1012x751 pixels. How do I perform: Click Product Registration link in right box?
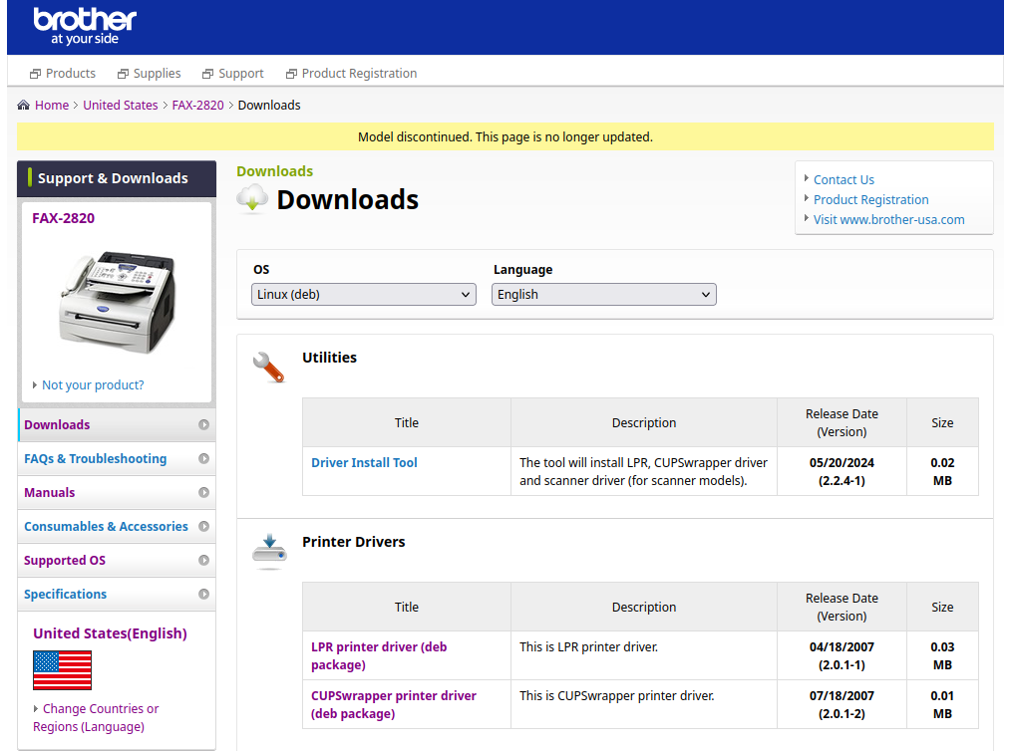click(x=870, y=200)
